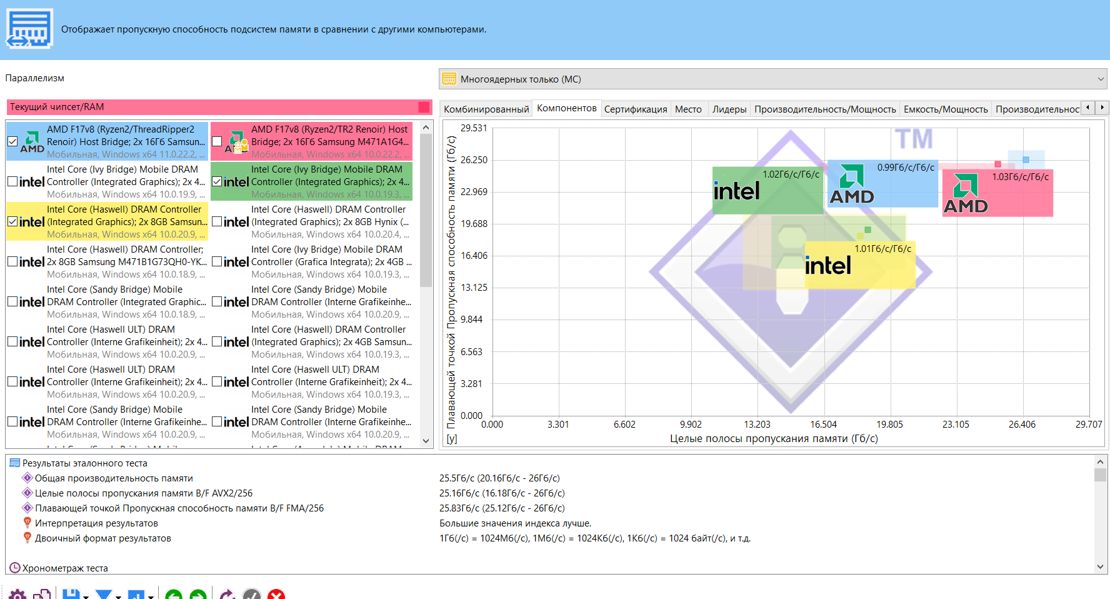Viewport: 1110px width, 599px height.
Task: Check Ivy Bridge entry with version 10.0.19.9
Action: point(12,181)
